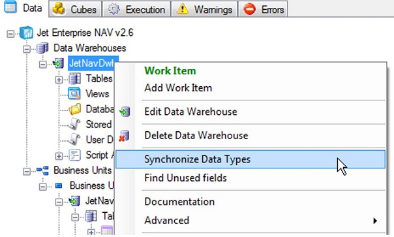Open the Execution tab
Image resolution: width=394 pixels, height=237 pixels.
136,9
